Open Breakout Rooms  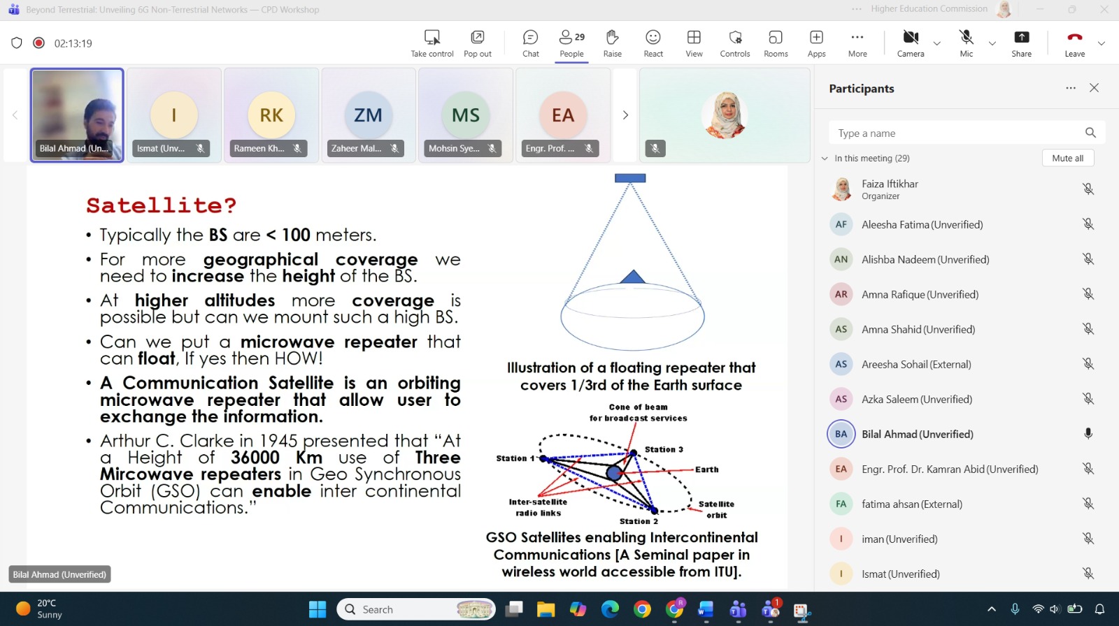click(775, 43)
